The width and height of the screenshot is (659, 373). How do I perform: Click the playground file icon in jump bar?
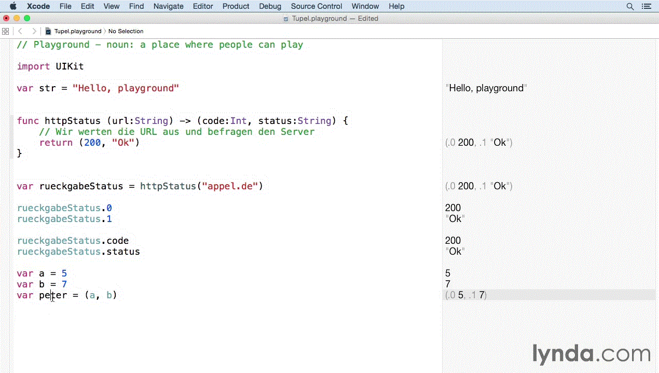(x=48, y=31)
